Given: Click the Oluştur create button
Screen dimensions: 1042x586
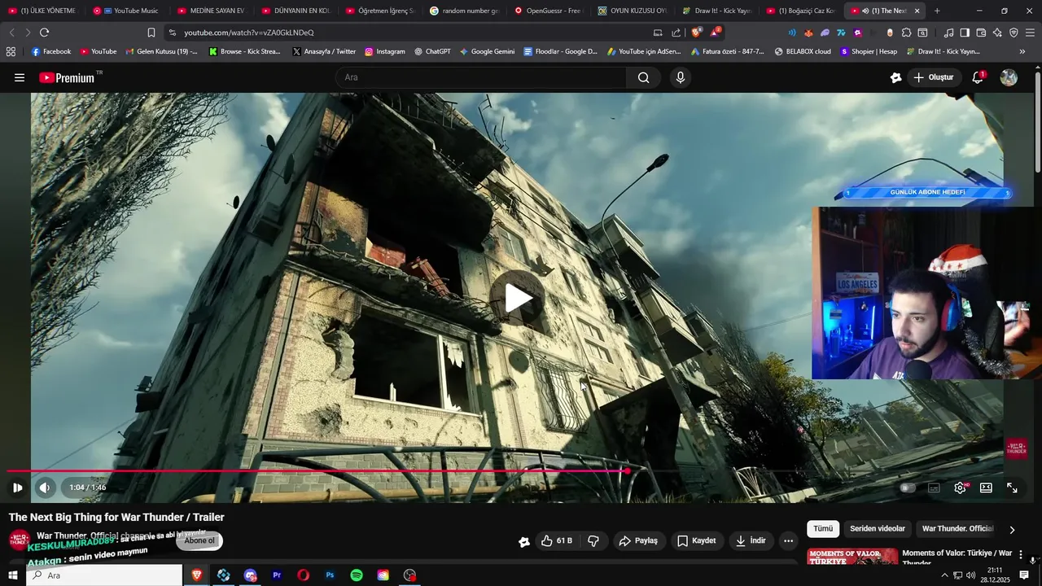Looking at the screenshot, I should (x=934, y=77).
